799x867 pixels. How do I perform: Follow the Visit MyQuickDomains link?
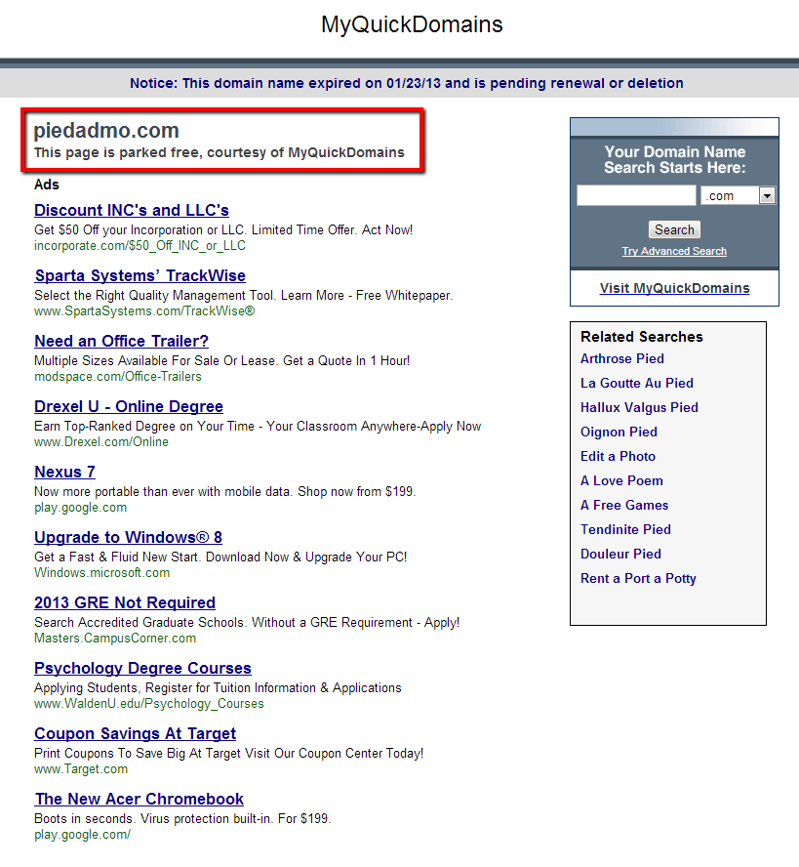point(675,288)
